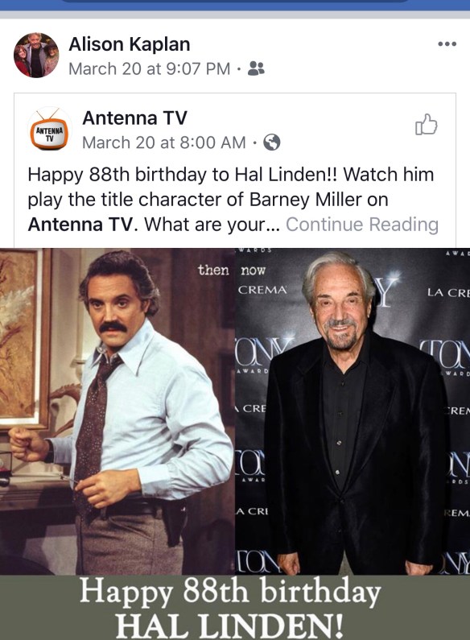Tap the 'Happy 88th birthday to Hal Linden' post text

(231, 199)
